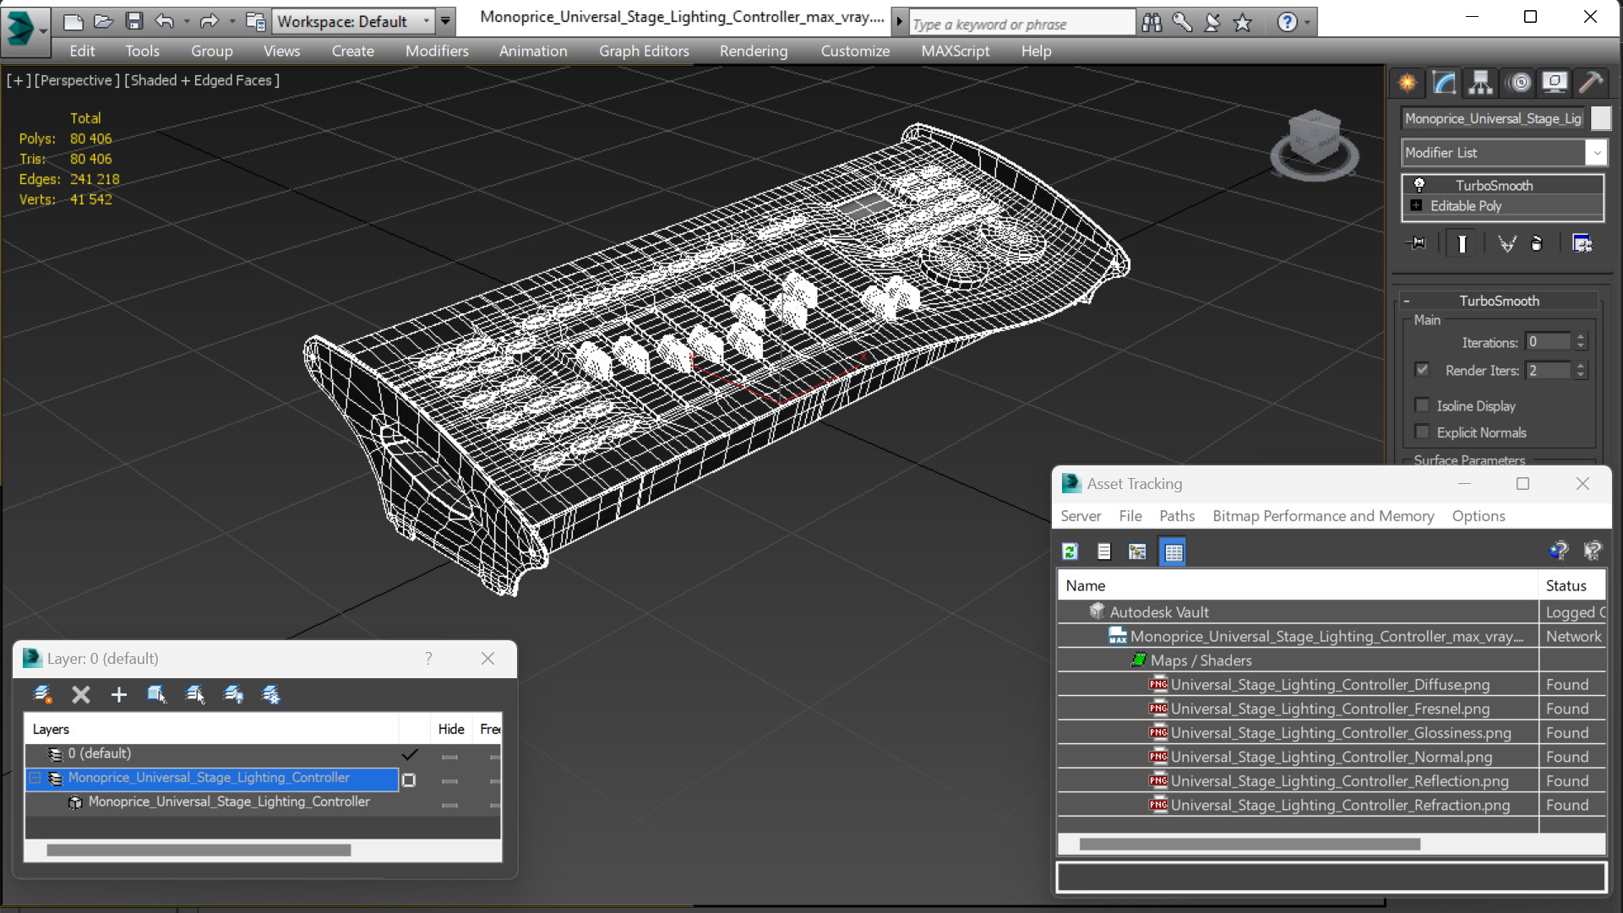Toggle TurboSmooth modifier lightbulb
1623x913 pixels.
[1419, 185]
